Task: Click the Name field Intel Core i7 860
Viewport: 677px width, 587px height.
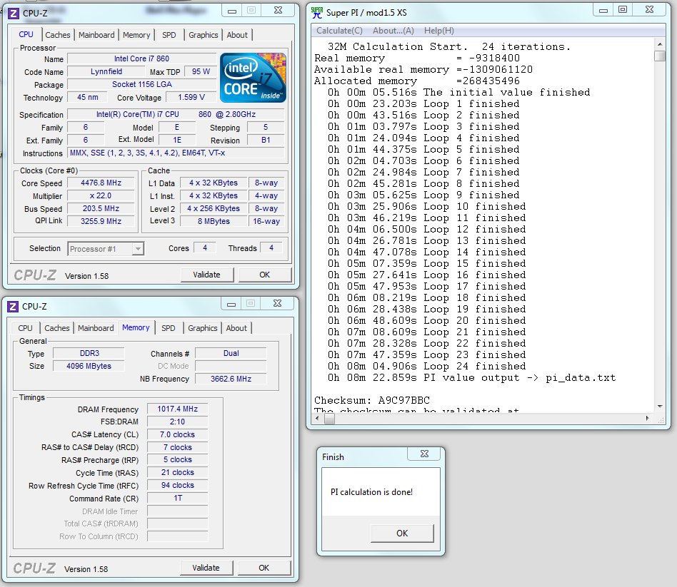Action: pos(141,58)
